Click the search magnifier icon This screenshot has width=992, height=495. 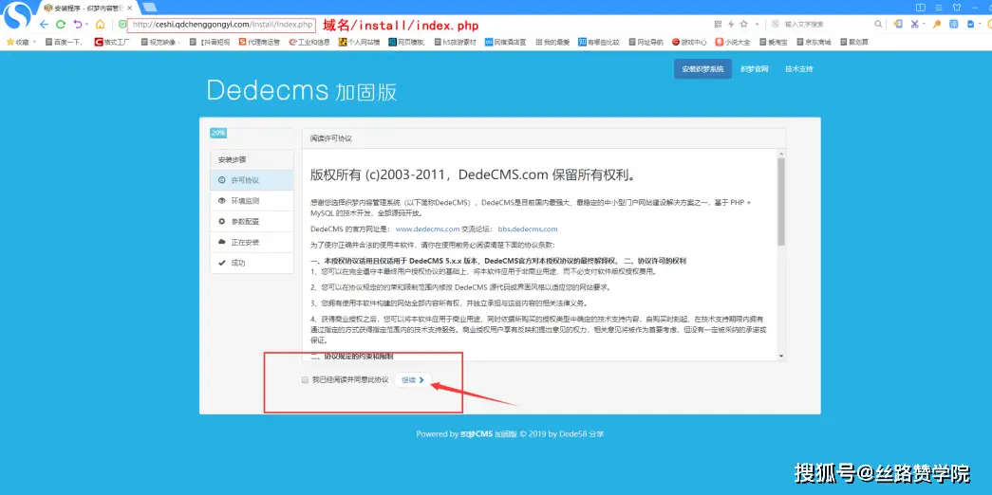(878, 24)
